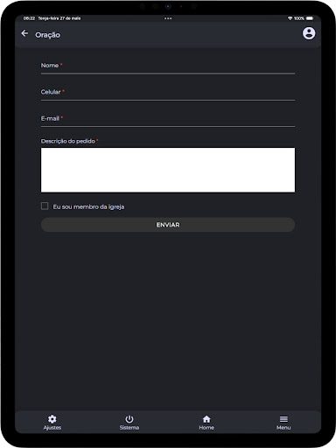Tap the 'Descrição do pedido' label

click(x=68, y=141)
